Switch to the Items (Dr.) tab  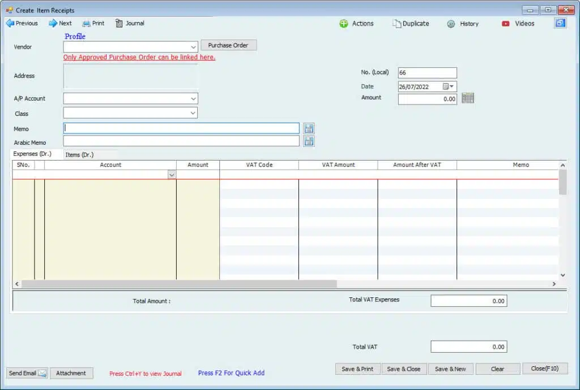(x=79, y=154)
